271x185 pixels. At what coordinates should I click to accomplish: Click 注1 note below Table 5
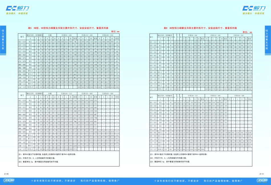47,154
